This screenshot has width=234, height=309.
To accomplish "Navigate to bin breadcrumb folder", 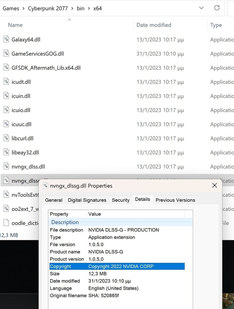I will 80,8.
